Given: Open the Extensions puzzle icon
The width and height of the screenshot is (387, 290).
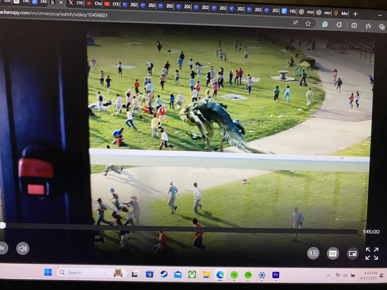Looking at the screenshot, I should (x=339, y=25).
